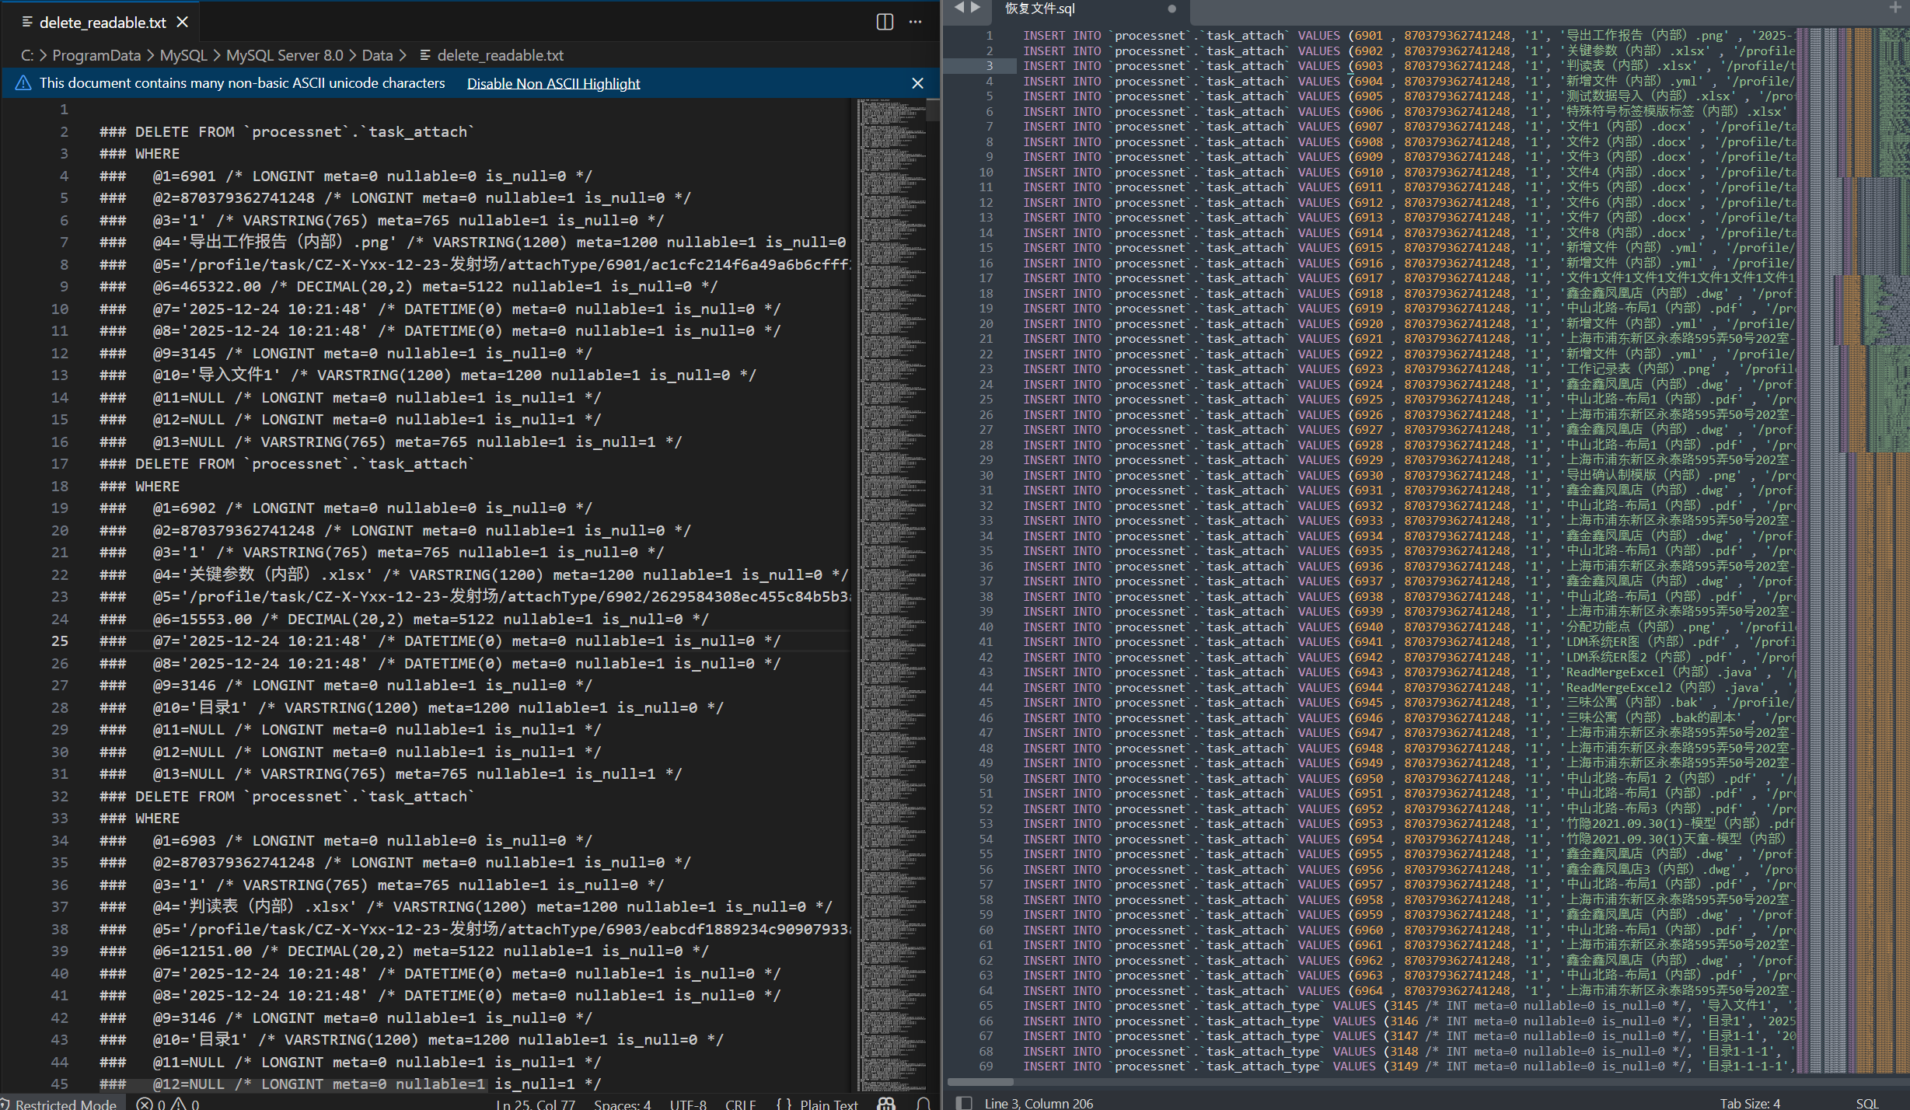The width and height of the screenshot is (1910, 1110).
Task: Click unsaved dot on 恢复文件.sql tab
Action: 1171,9
